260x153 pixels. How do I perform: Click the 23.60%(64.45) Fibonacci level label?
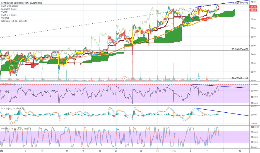240,49
